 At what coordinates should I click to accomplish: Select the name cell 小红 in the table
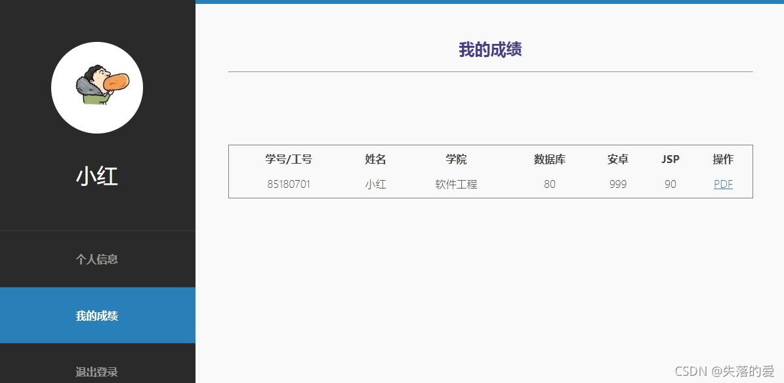tap(375, 185)
